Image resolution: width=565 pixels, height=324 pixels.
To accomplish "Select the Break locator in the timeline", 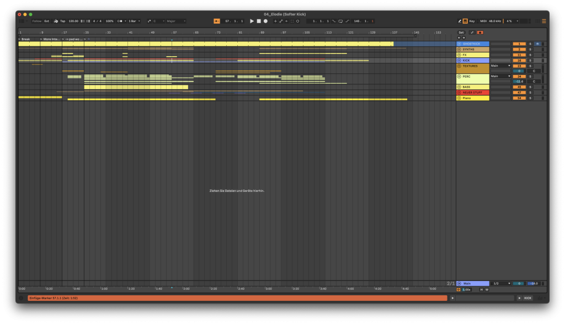I will pos(25,39).
